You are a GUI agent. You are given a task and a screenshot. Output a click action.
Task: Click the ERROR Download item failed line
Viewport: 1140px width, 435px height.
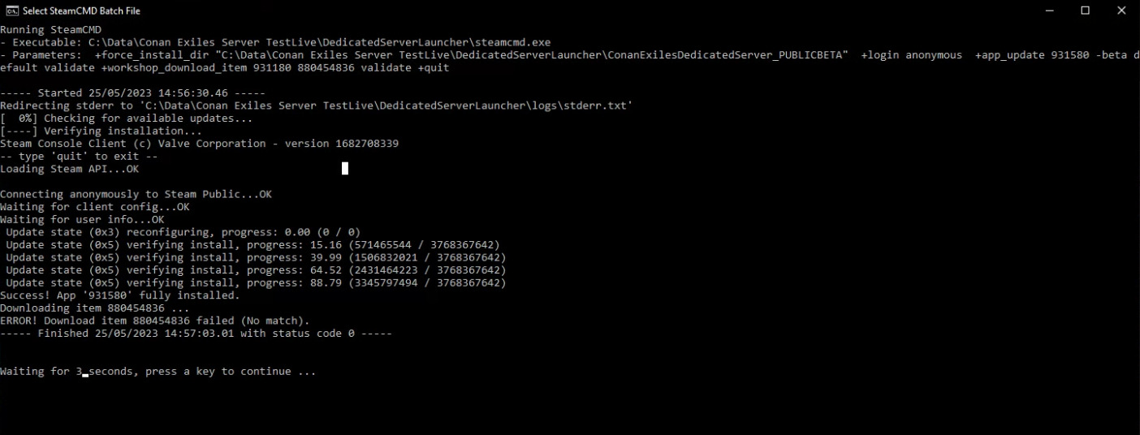154,321
